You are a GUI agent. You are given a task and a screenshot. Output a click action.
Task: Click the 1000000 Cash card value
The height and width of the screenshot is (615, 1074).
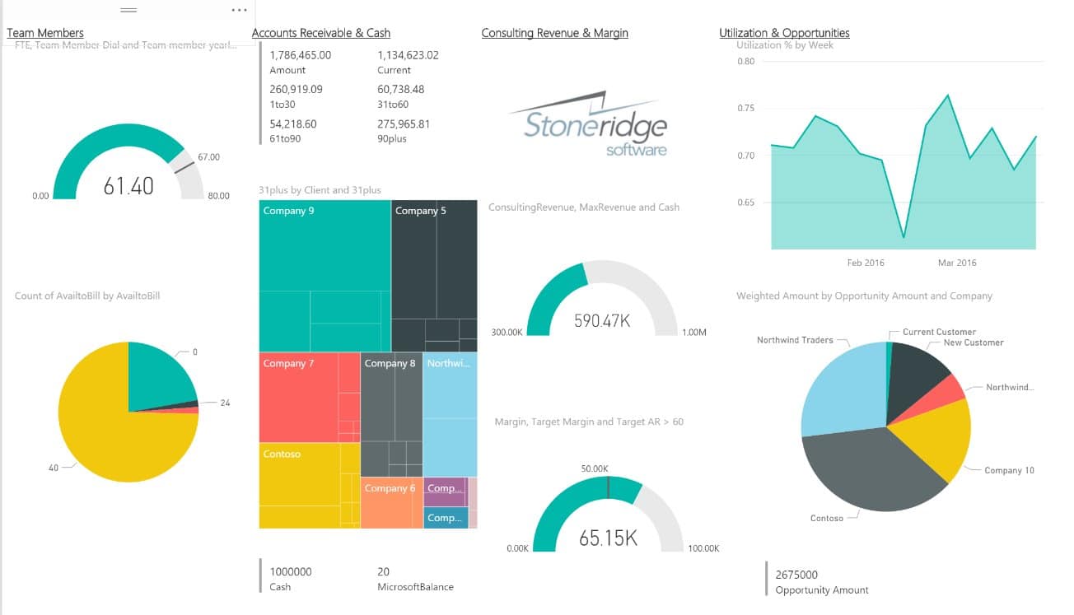tap(291, 571)
